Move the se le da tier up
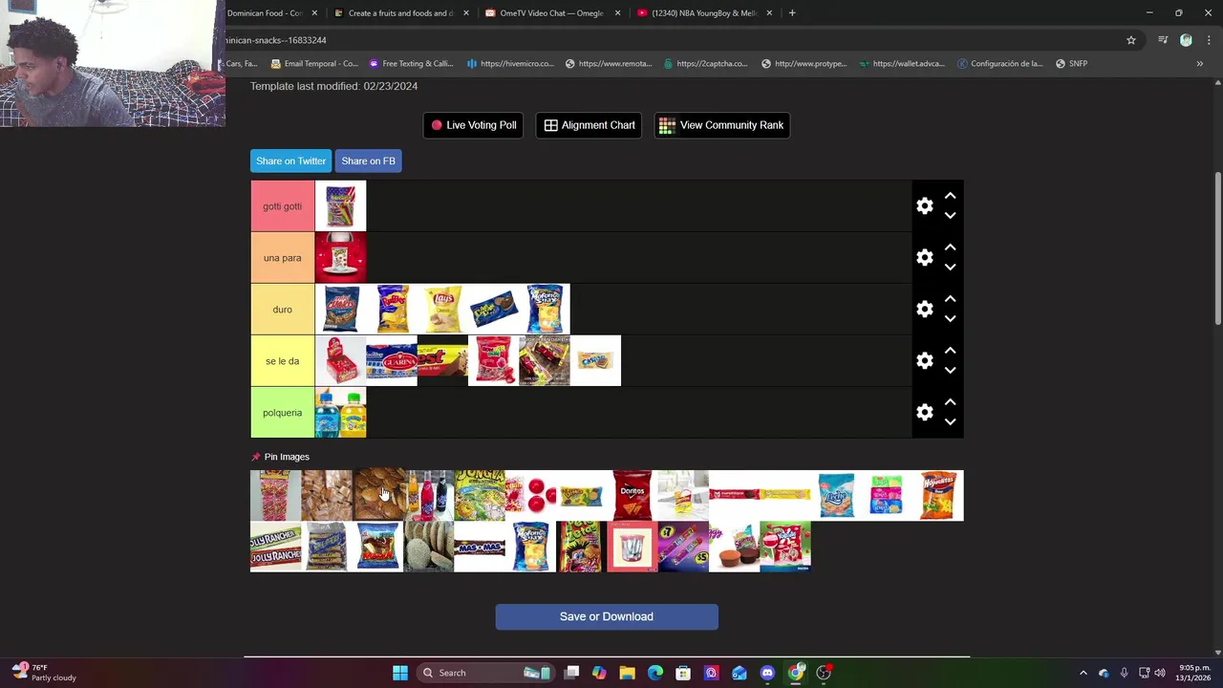1223x688 pixels. click(950, 351)
